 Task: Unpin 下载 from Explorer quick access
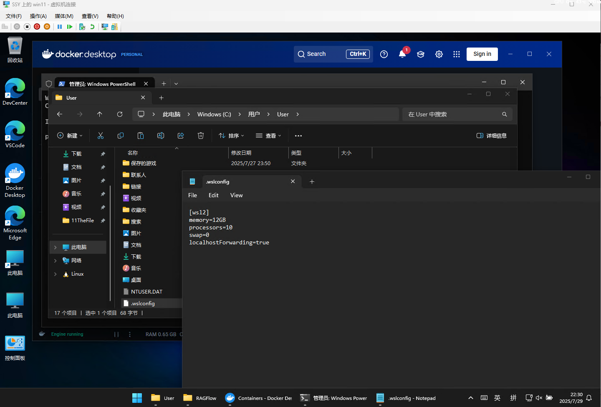pos(103,154)
